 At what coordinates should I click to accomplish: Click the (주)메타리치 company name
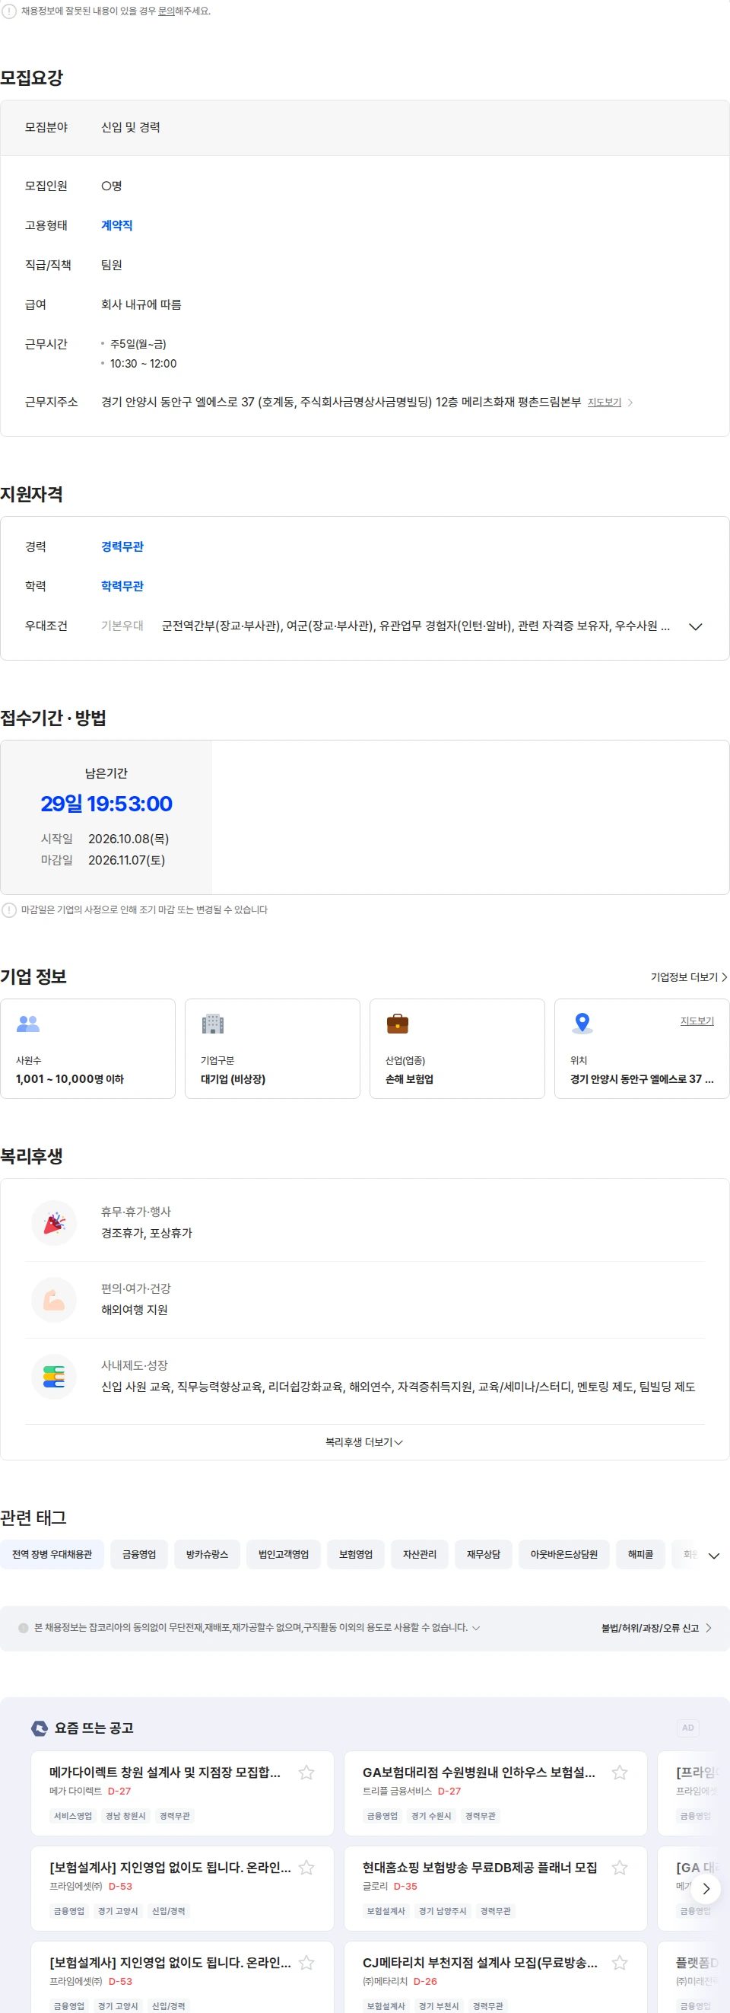pos(385,1982)
